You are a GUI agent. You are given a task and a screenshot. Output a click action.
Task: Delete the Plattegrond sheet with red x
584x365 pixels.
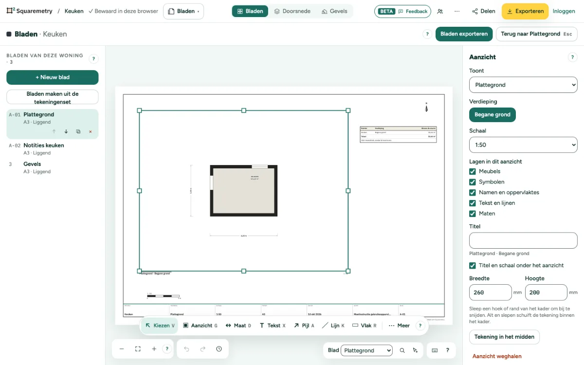[x=90, y=131]
